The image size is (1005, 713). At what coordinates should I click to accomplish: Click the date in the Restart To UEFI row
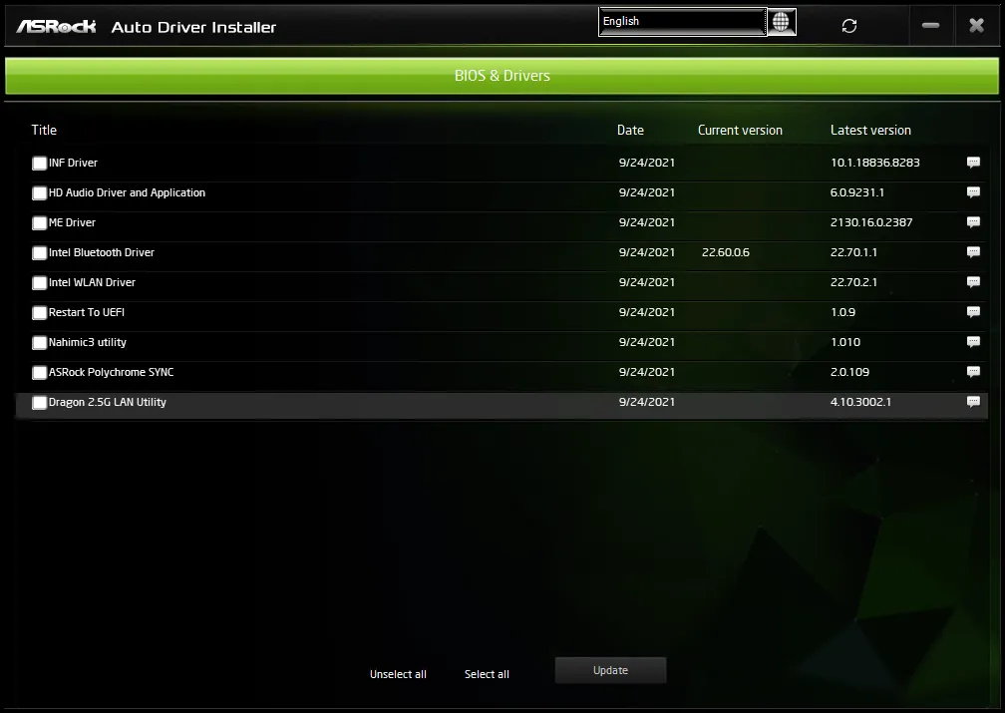647,312
